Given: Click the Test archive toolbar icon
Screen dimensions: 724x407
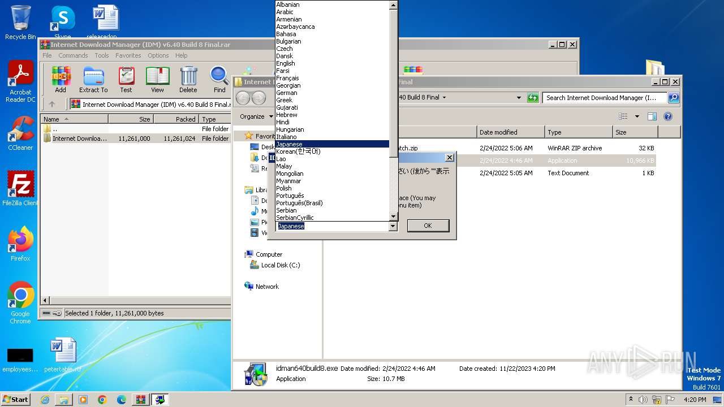Looking at the screenshot, I should pos(126,80).
